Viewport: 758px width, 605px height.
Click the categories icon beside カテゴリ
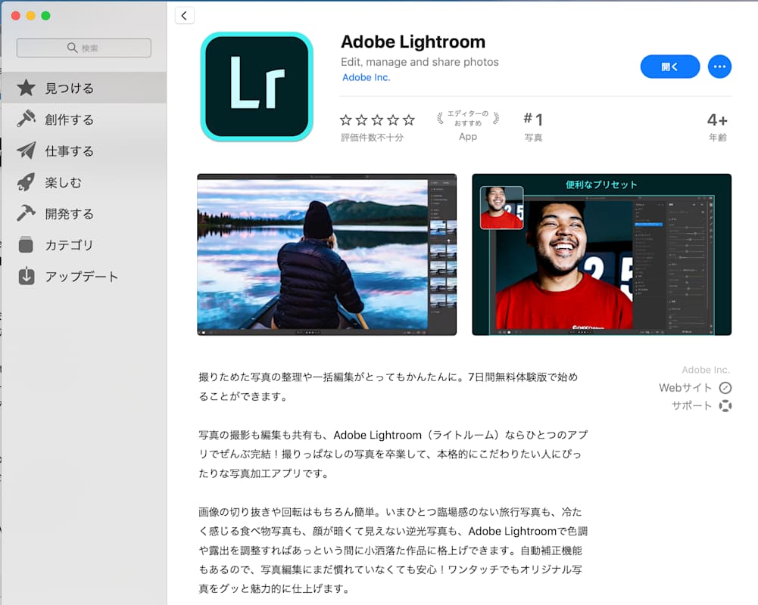pyautogui.click(x=26, y=245)
